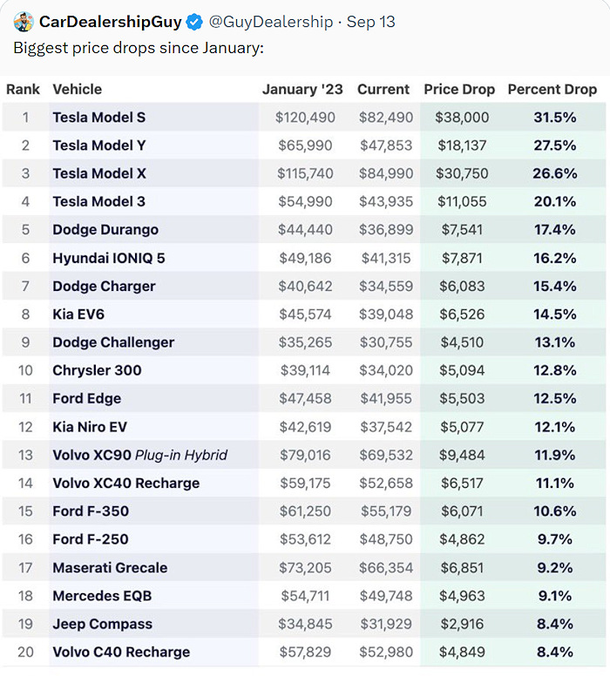
Task: Click the Vehicle column header
Action: click(x=77, y=89)
